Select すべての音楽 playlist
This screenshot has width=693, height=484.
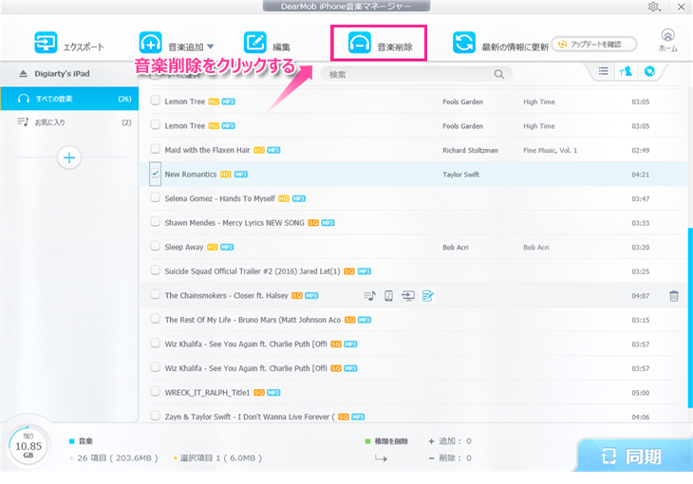pos(69,99)
